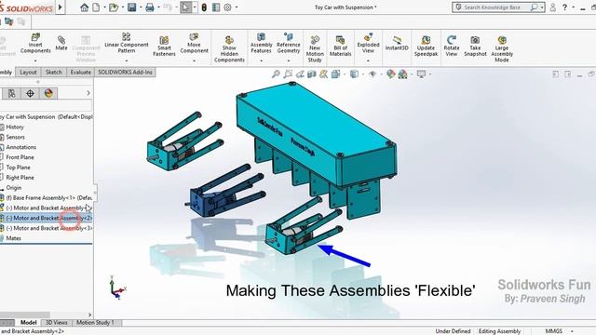Open a file with the Open icon
This screenshot has height=335, width=596.
[114, 7]
